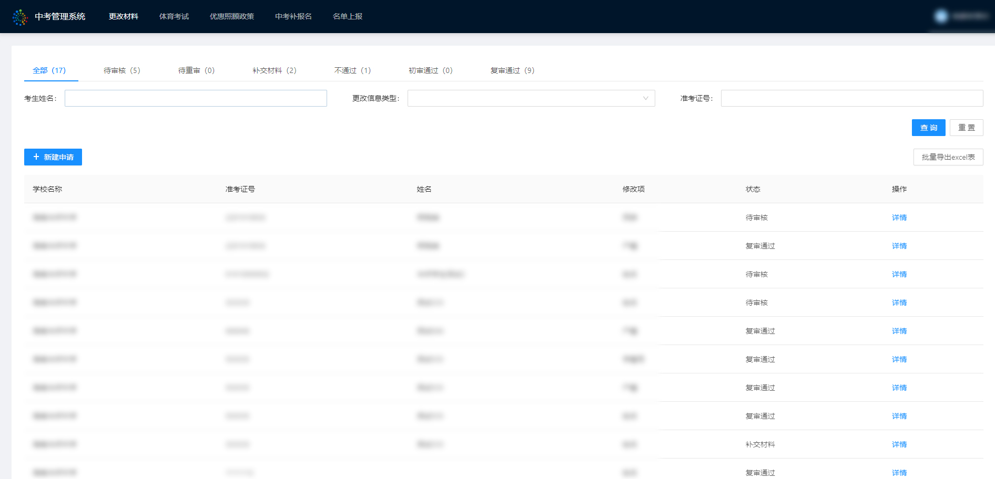This screenshot has height=479, width=995.
Task: Expand the 更改信息类型 dropdown
Action: tap(531, 98)
